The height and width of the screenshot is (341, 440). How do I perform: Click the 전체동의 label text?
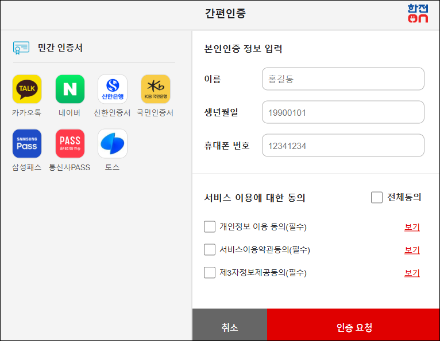point(404,198)
